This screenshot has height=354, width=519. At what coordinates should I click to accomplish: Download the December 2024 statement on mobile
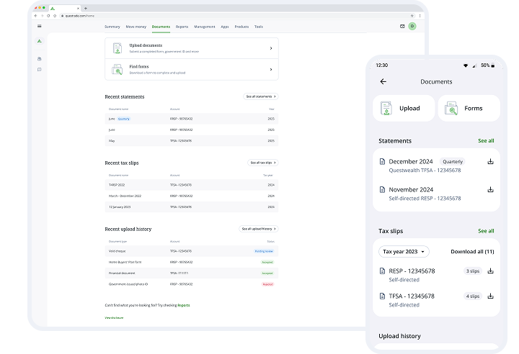491,161
